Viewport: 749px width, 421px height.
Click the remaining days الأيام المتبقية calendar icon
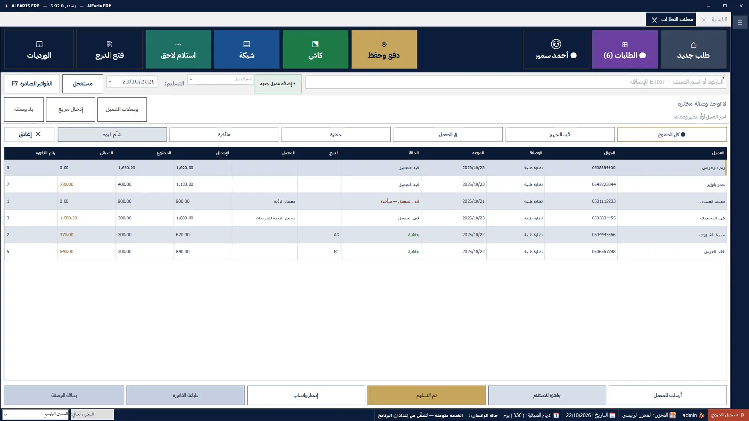556,415
